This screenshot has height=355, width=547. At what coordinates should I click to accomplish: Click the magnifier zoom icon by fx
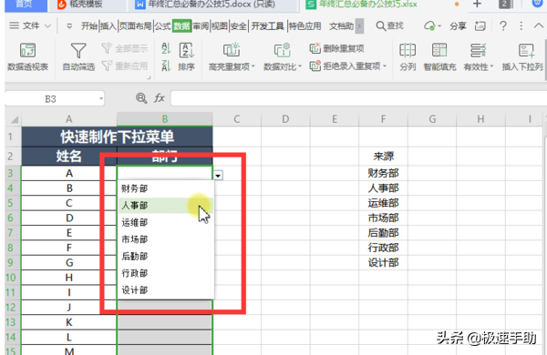click(x=141, y=98)
